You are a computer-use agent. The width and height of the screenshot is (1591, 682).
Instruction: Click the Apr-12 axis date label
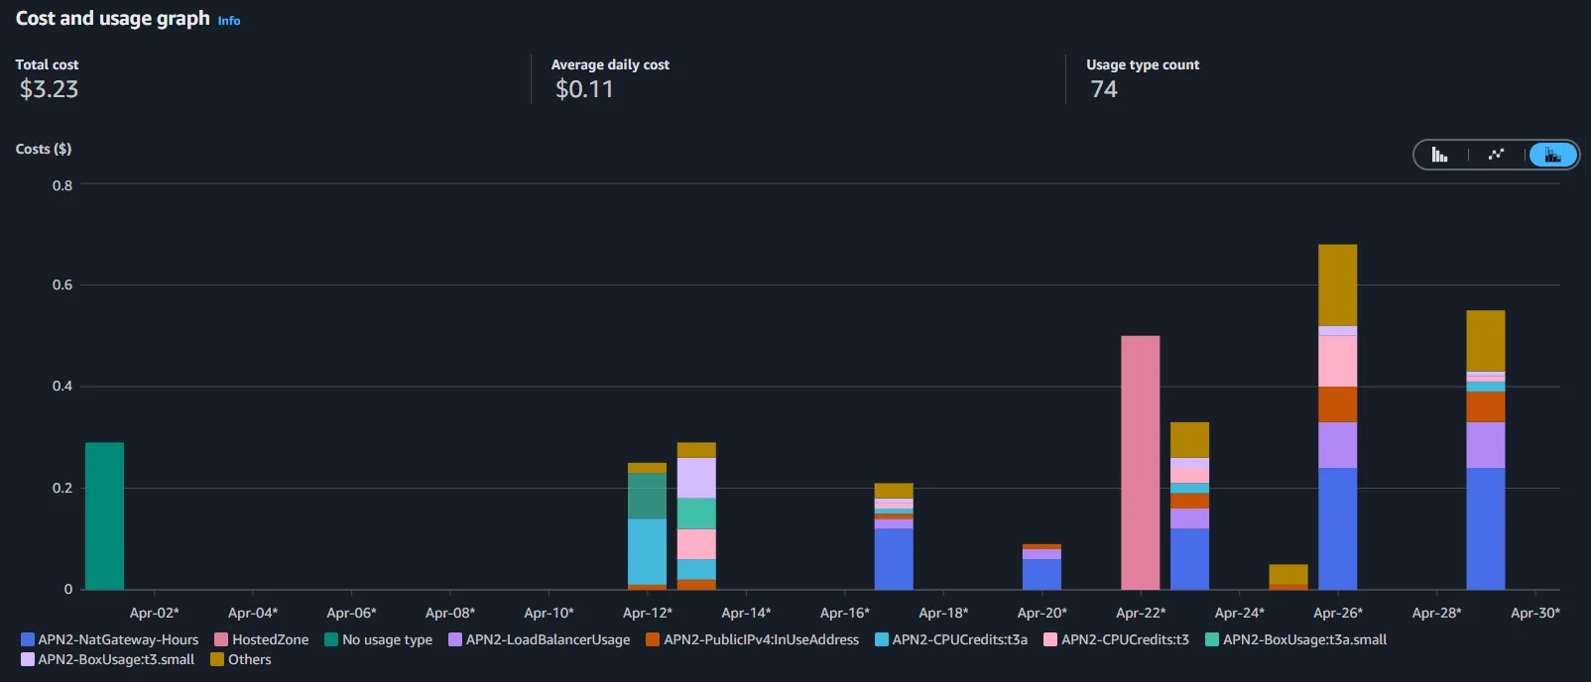tap(647, 613)
